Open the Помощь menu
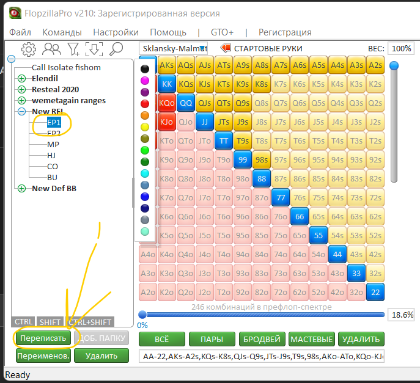 168,32
